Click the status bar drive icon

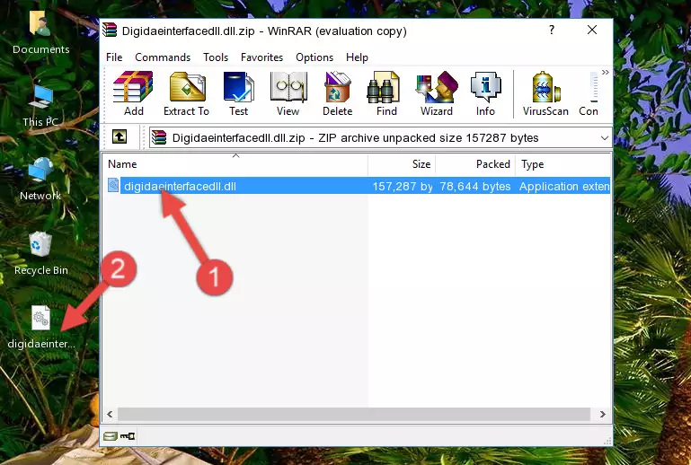pyautogui.click(x=111, y=436)
